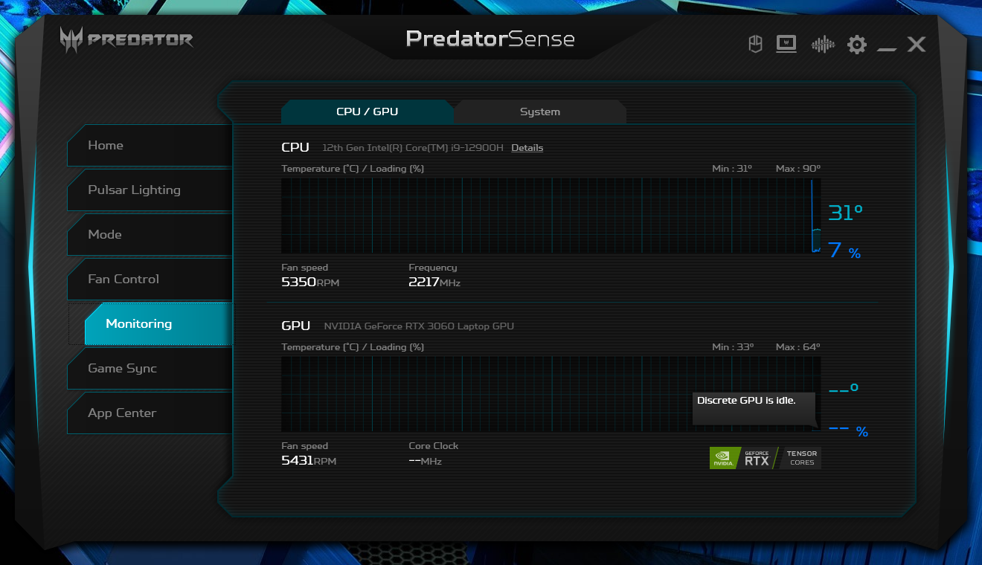Click the 'Discrete GPU is idle.' tooltip

[x=754, y=408]
